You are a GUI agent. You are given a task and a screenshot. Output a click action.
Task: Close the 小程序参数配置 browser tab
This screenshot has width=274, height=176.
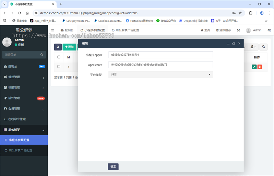[x=53, y=4]
